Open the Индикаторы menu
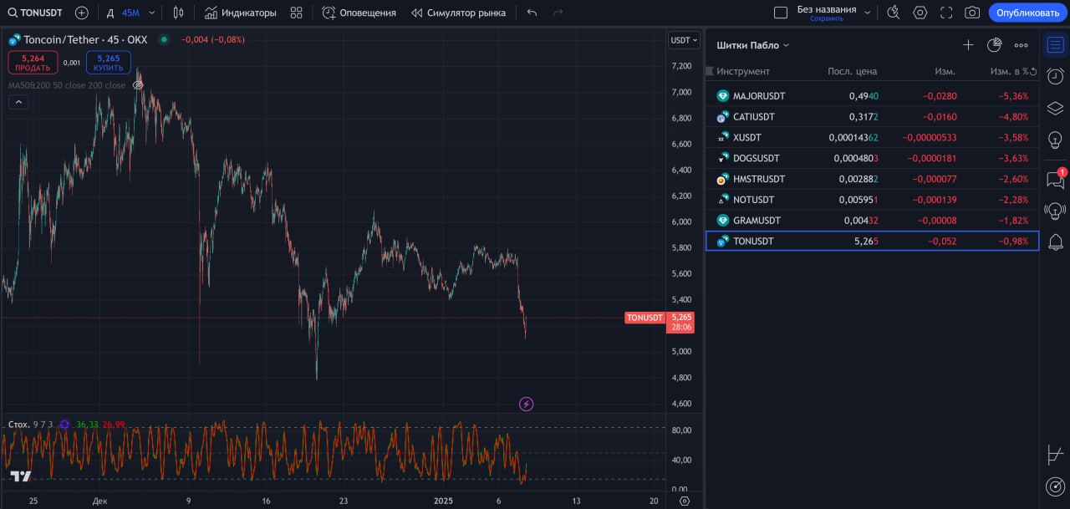 (x=240, y=13)
